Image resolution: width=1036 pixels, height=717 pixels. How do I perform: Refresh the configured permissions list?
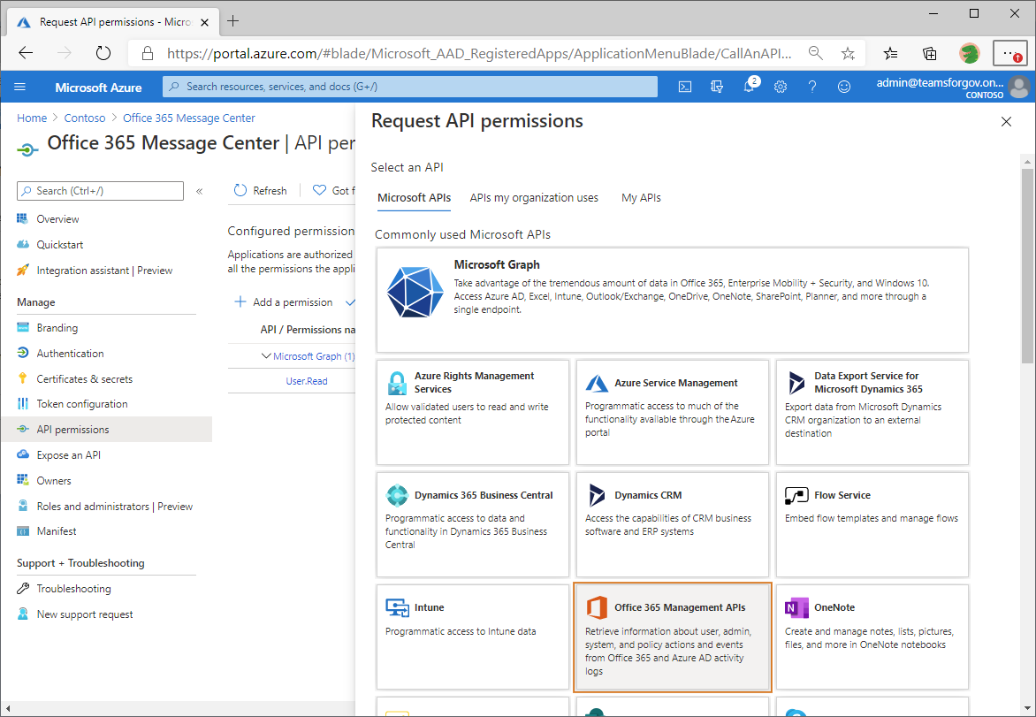tap(260, 190)
